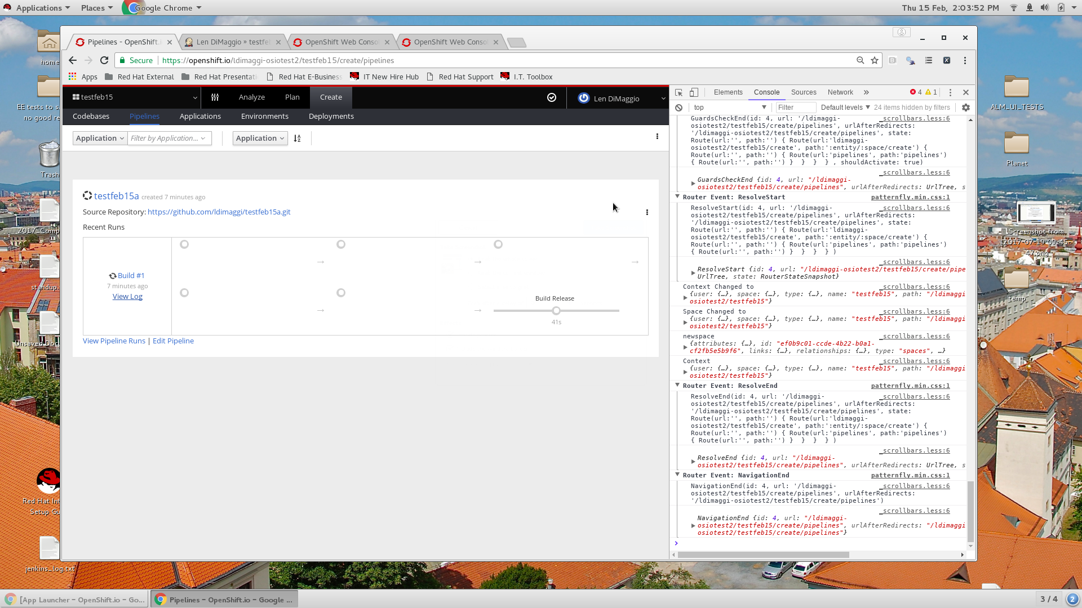Expand the Space Changed to object

coord(685,323)
